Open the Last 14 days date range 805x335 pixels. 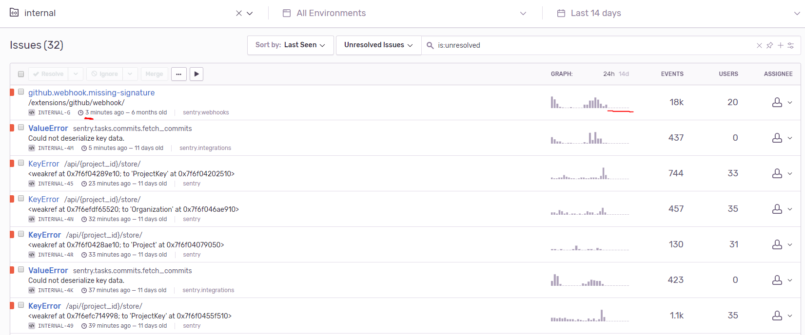point(678,13)
